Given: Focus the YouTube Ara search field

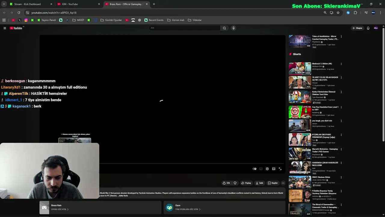Looking at the screenshot, I should [185, 28].
